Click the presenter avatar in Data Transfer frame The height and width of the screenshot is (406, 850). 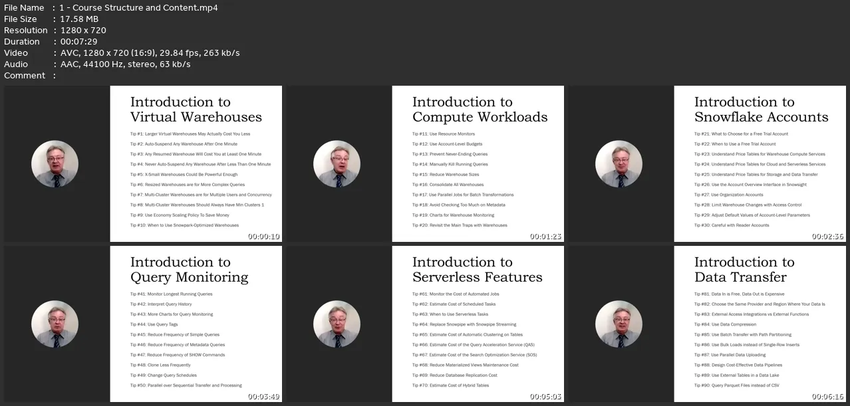tap(619, 324)
